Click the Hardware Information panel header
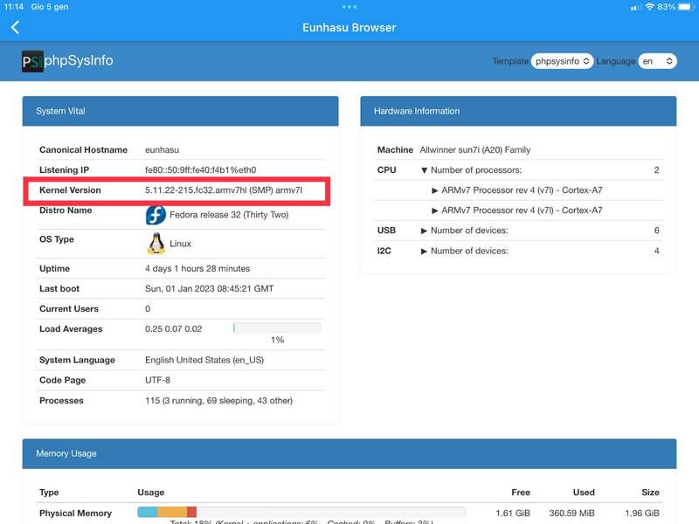The width and height of the screenshot is (699, 524). [518, 111]
